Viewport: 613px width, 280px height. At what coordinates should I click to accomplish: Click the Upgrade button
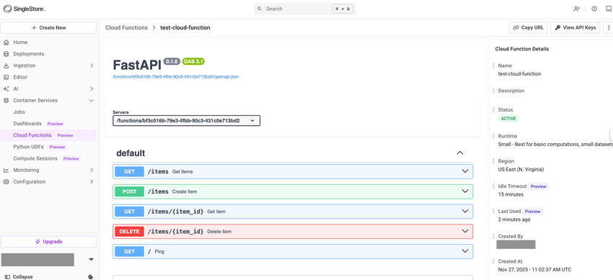tap(48, 242)
